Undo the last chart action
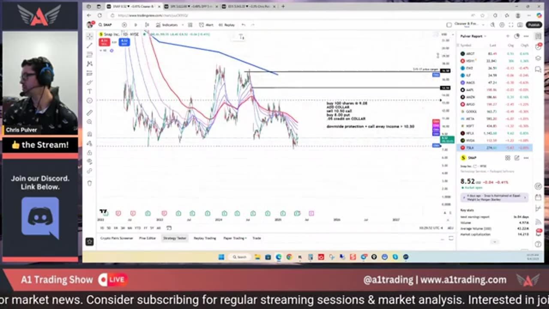549x309 pixels. tap(244, 25)
